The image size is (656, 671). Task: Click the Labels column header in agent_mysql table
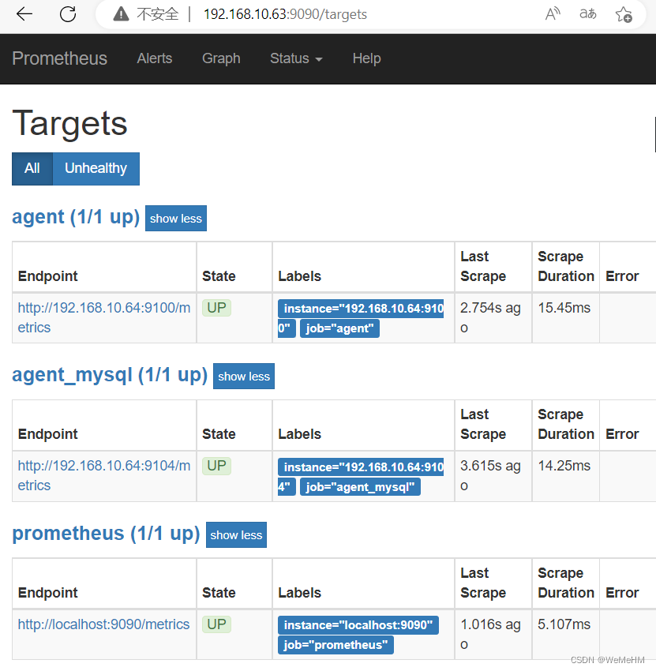click(299, 434)
